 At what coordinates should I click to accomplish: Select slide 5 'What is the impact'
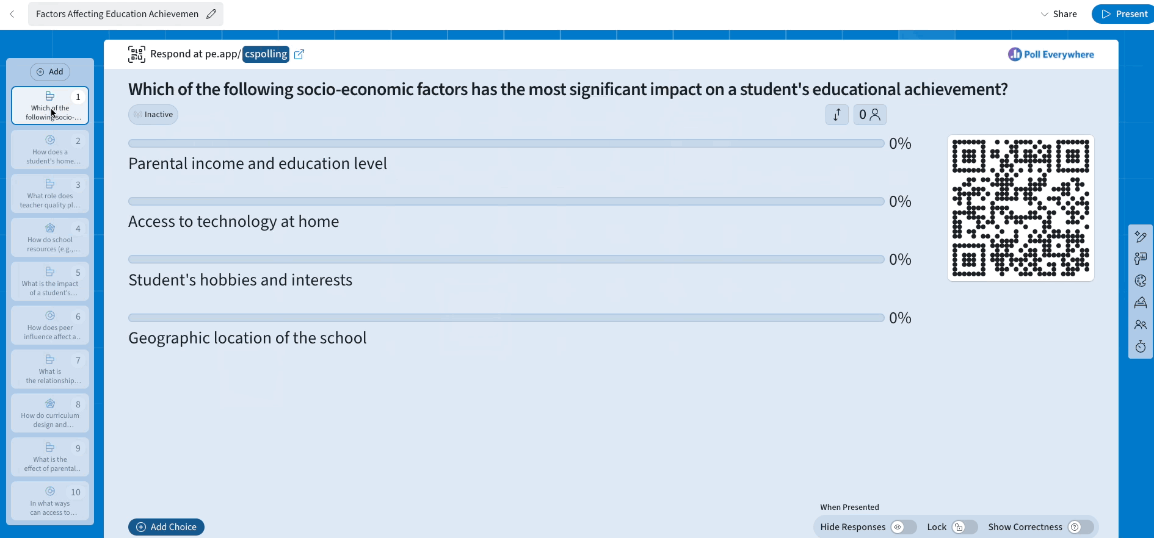point(50,281)
